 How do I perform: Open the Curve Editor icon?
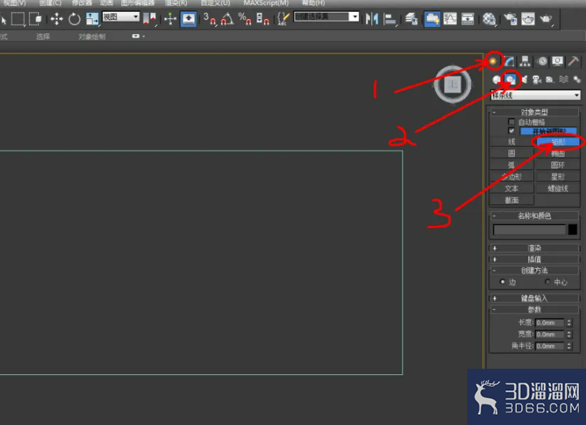coord(450,19)
